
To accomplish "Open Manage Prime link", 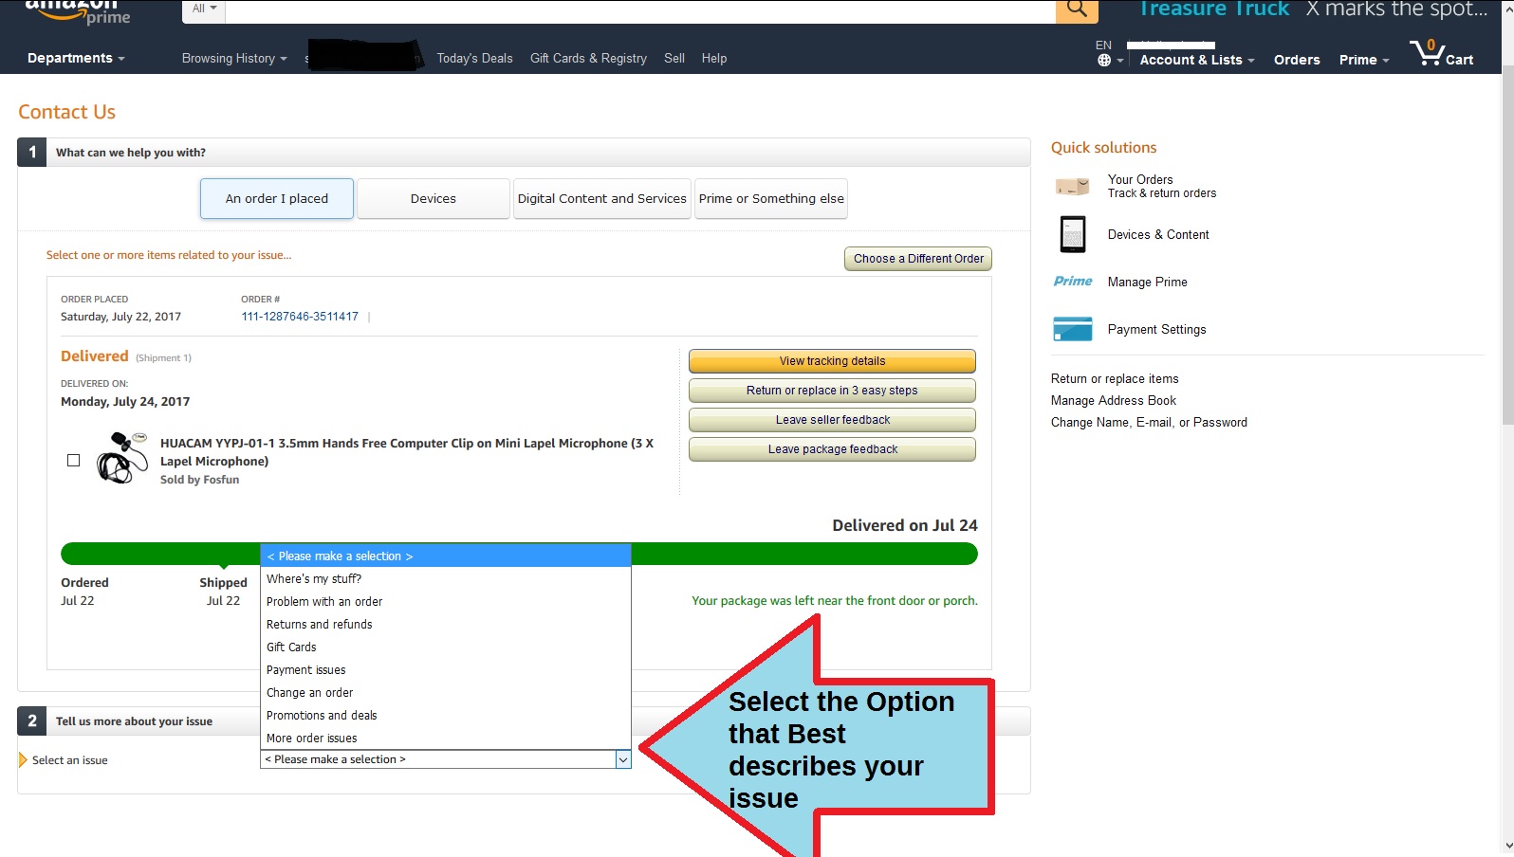I will point(1148,282).
